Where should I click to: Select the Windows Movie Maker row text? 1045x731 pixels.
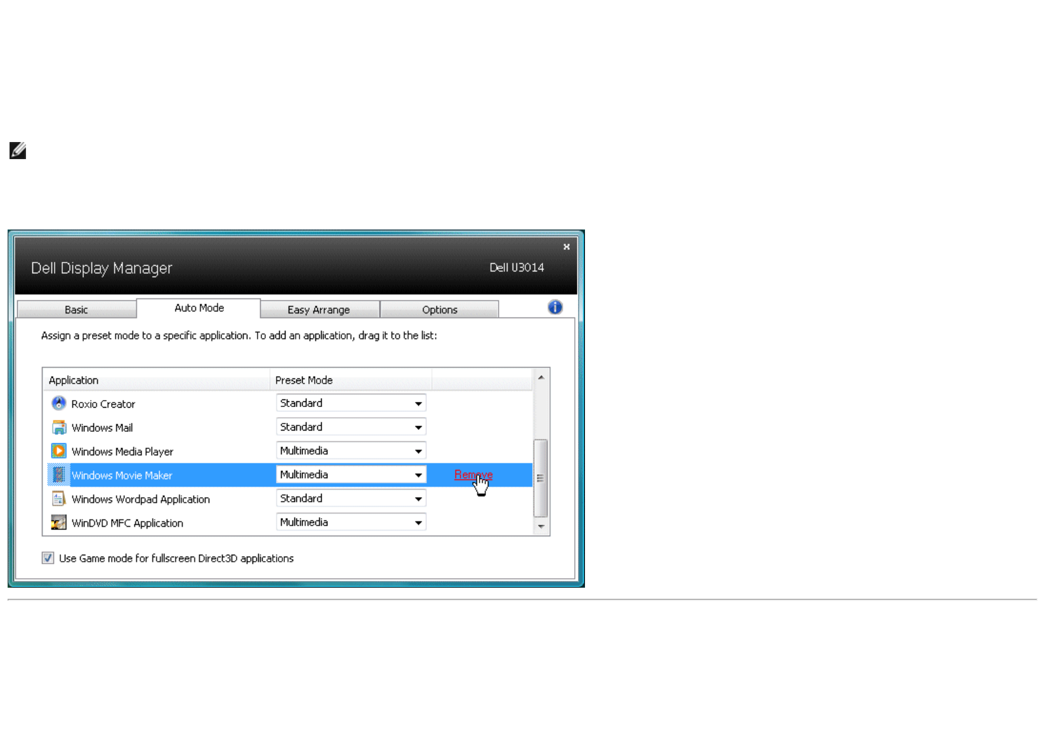(x=122, y=475)
